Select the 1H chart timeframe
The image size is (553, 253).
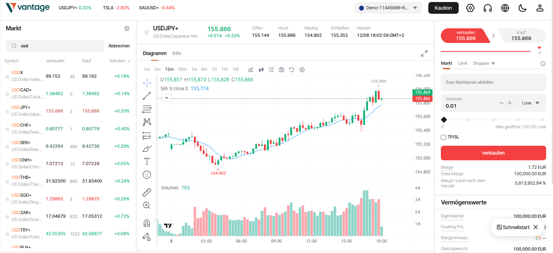194,69
